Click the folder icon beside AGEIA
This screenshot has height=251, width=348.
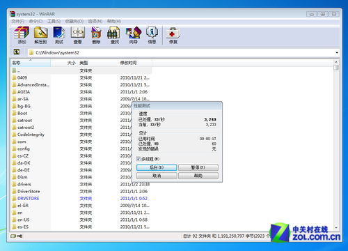(x=14, y=91)
